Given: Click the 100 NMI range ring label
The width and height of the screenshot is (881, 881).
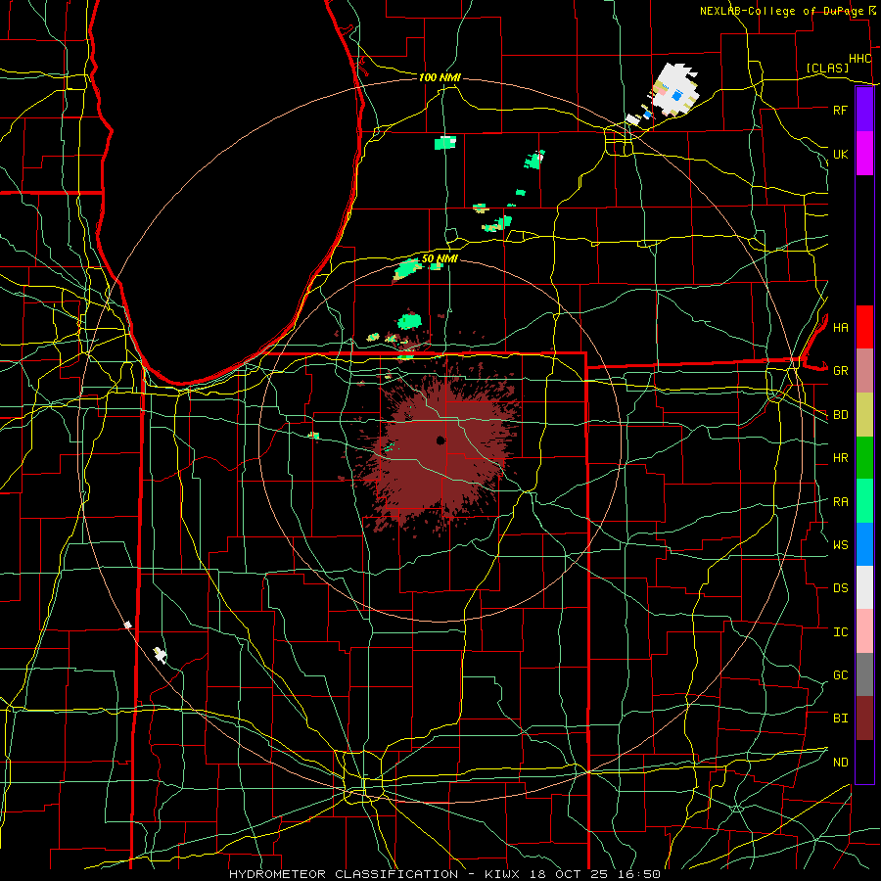Looking at the screenshot, I should click(440, 77).
